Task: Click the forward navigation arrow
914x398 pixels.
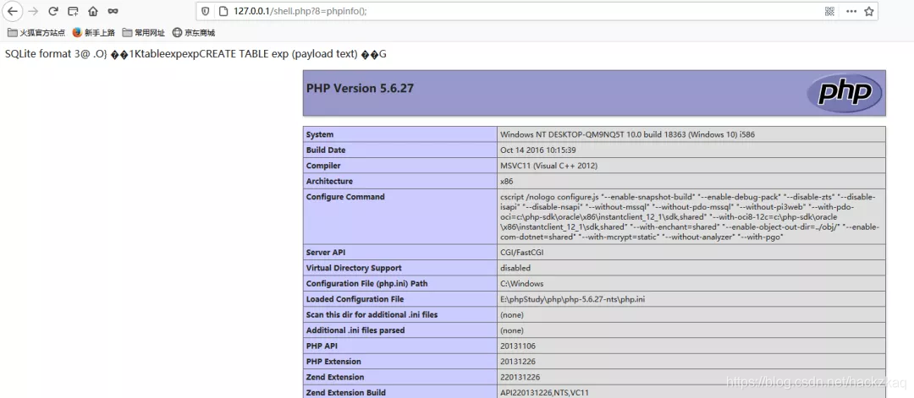Action: click(x=33, y=11)
